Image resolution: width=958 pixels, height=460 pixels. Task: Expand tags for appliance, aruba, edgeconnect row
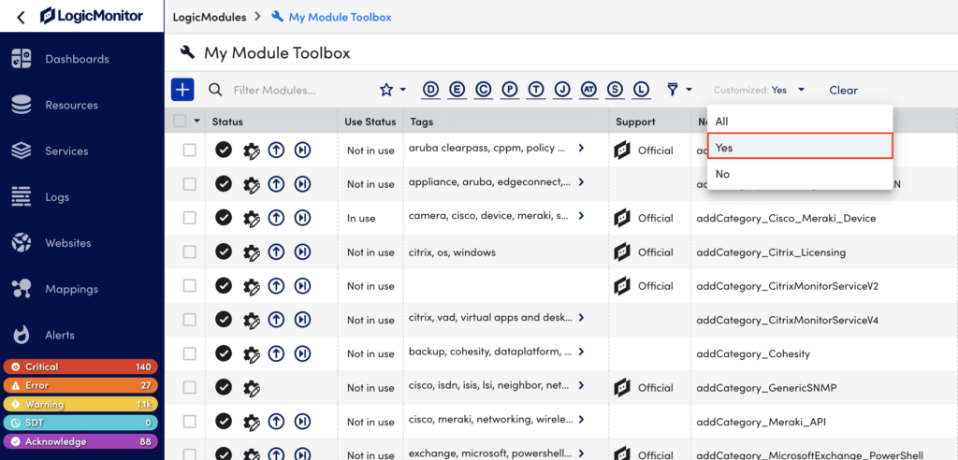pos(581,182)
